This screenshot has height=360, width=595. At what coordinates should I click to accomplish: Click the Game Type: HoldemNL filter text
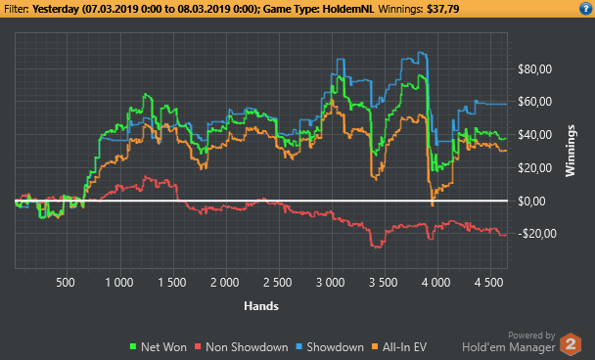pos(318,9)
